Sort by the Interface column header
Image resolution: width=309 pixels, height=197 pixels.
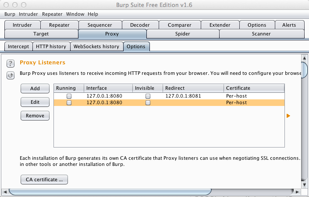108,88
